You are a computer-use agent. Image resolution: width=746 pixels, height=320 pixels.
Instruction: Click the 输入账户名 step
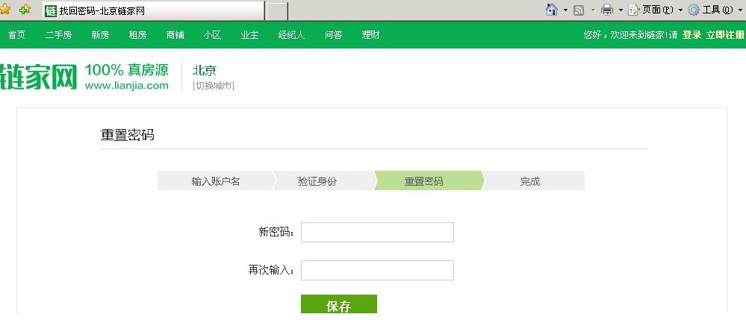[216, 181]
